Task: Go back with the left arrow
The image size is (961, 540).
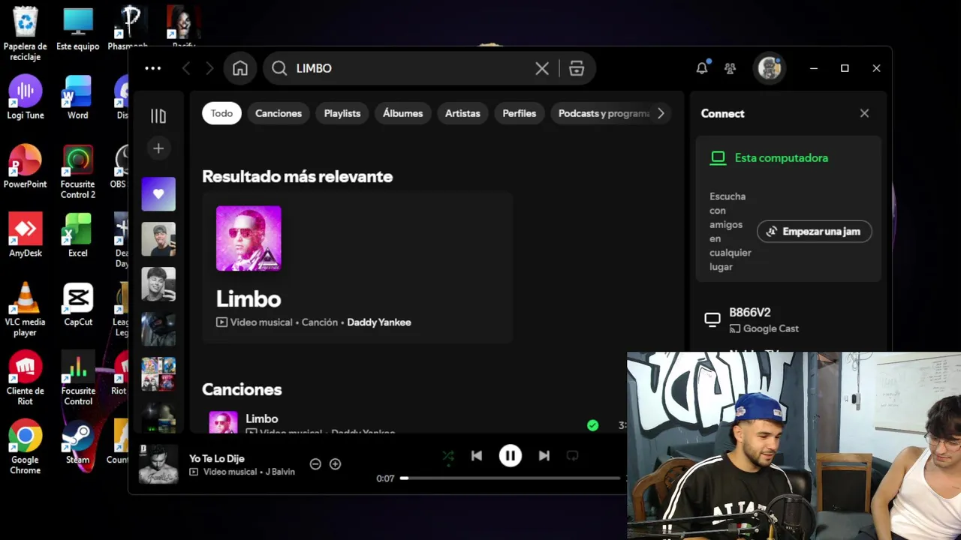Action: 186,68
